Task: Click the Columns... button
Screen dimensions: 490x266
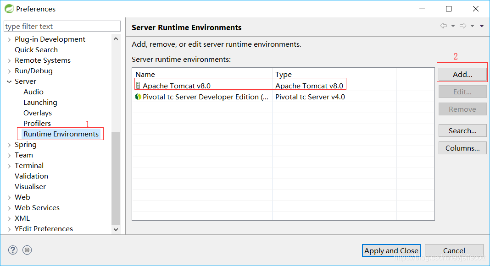Action: coord(462,148)
